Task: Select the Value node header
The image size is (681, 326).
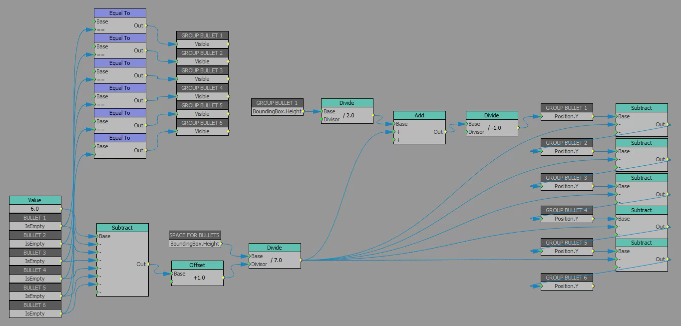Action: [35, 200]
